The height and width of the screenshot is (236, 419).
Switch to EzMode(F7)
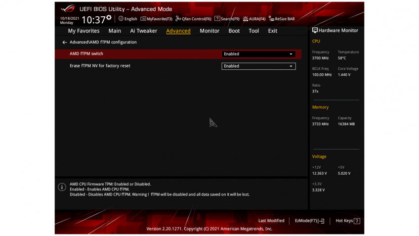pos(309,221)
